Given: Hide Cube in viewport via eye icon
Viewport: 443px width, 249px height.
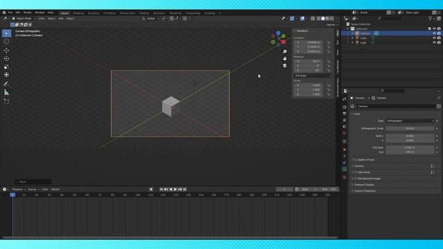Looking at the screenshot, I should click(434, 38).
